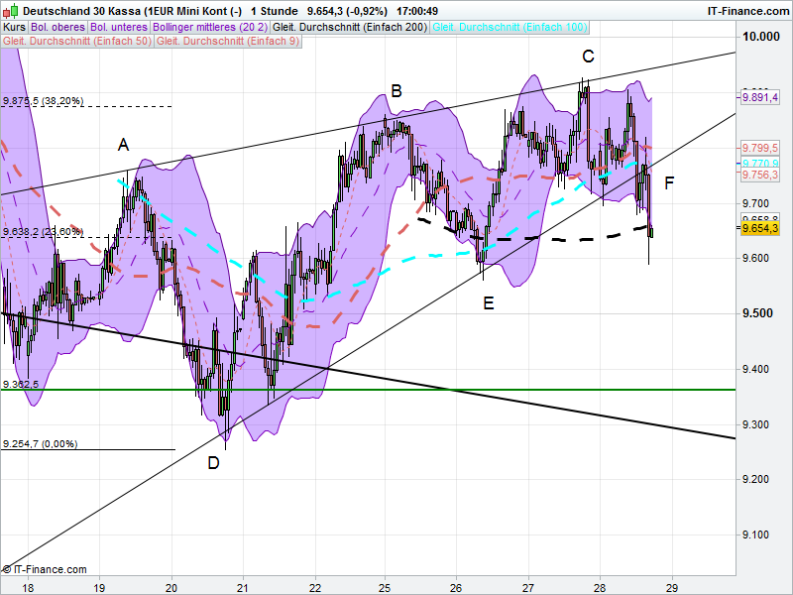This screenshot has width=793, height=595.
Task: Toggle the 'Kurs' legend entry
Action: click(16, 27)
